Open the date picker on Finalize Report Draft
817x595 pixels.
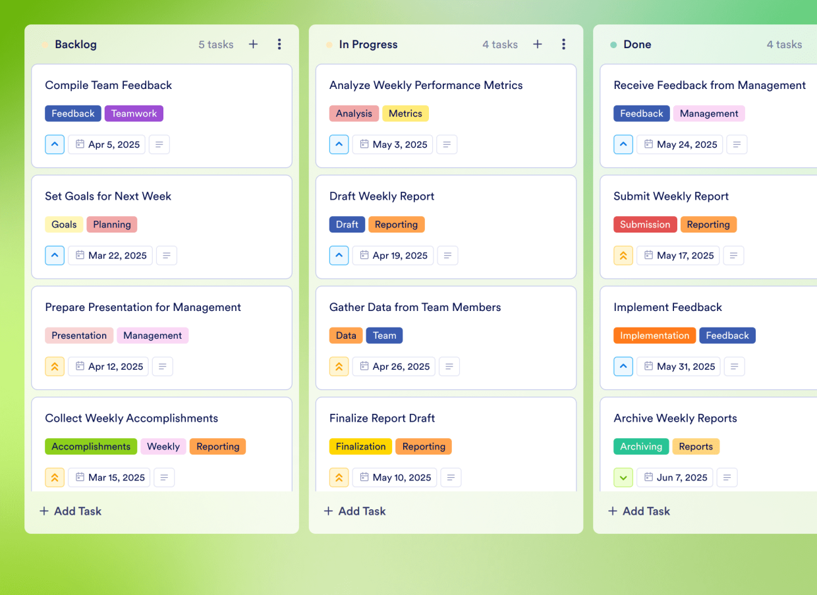coord(394,477)
